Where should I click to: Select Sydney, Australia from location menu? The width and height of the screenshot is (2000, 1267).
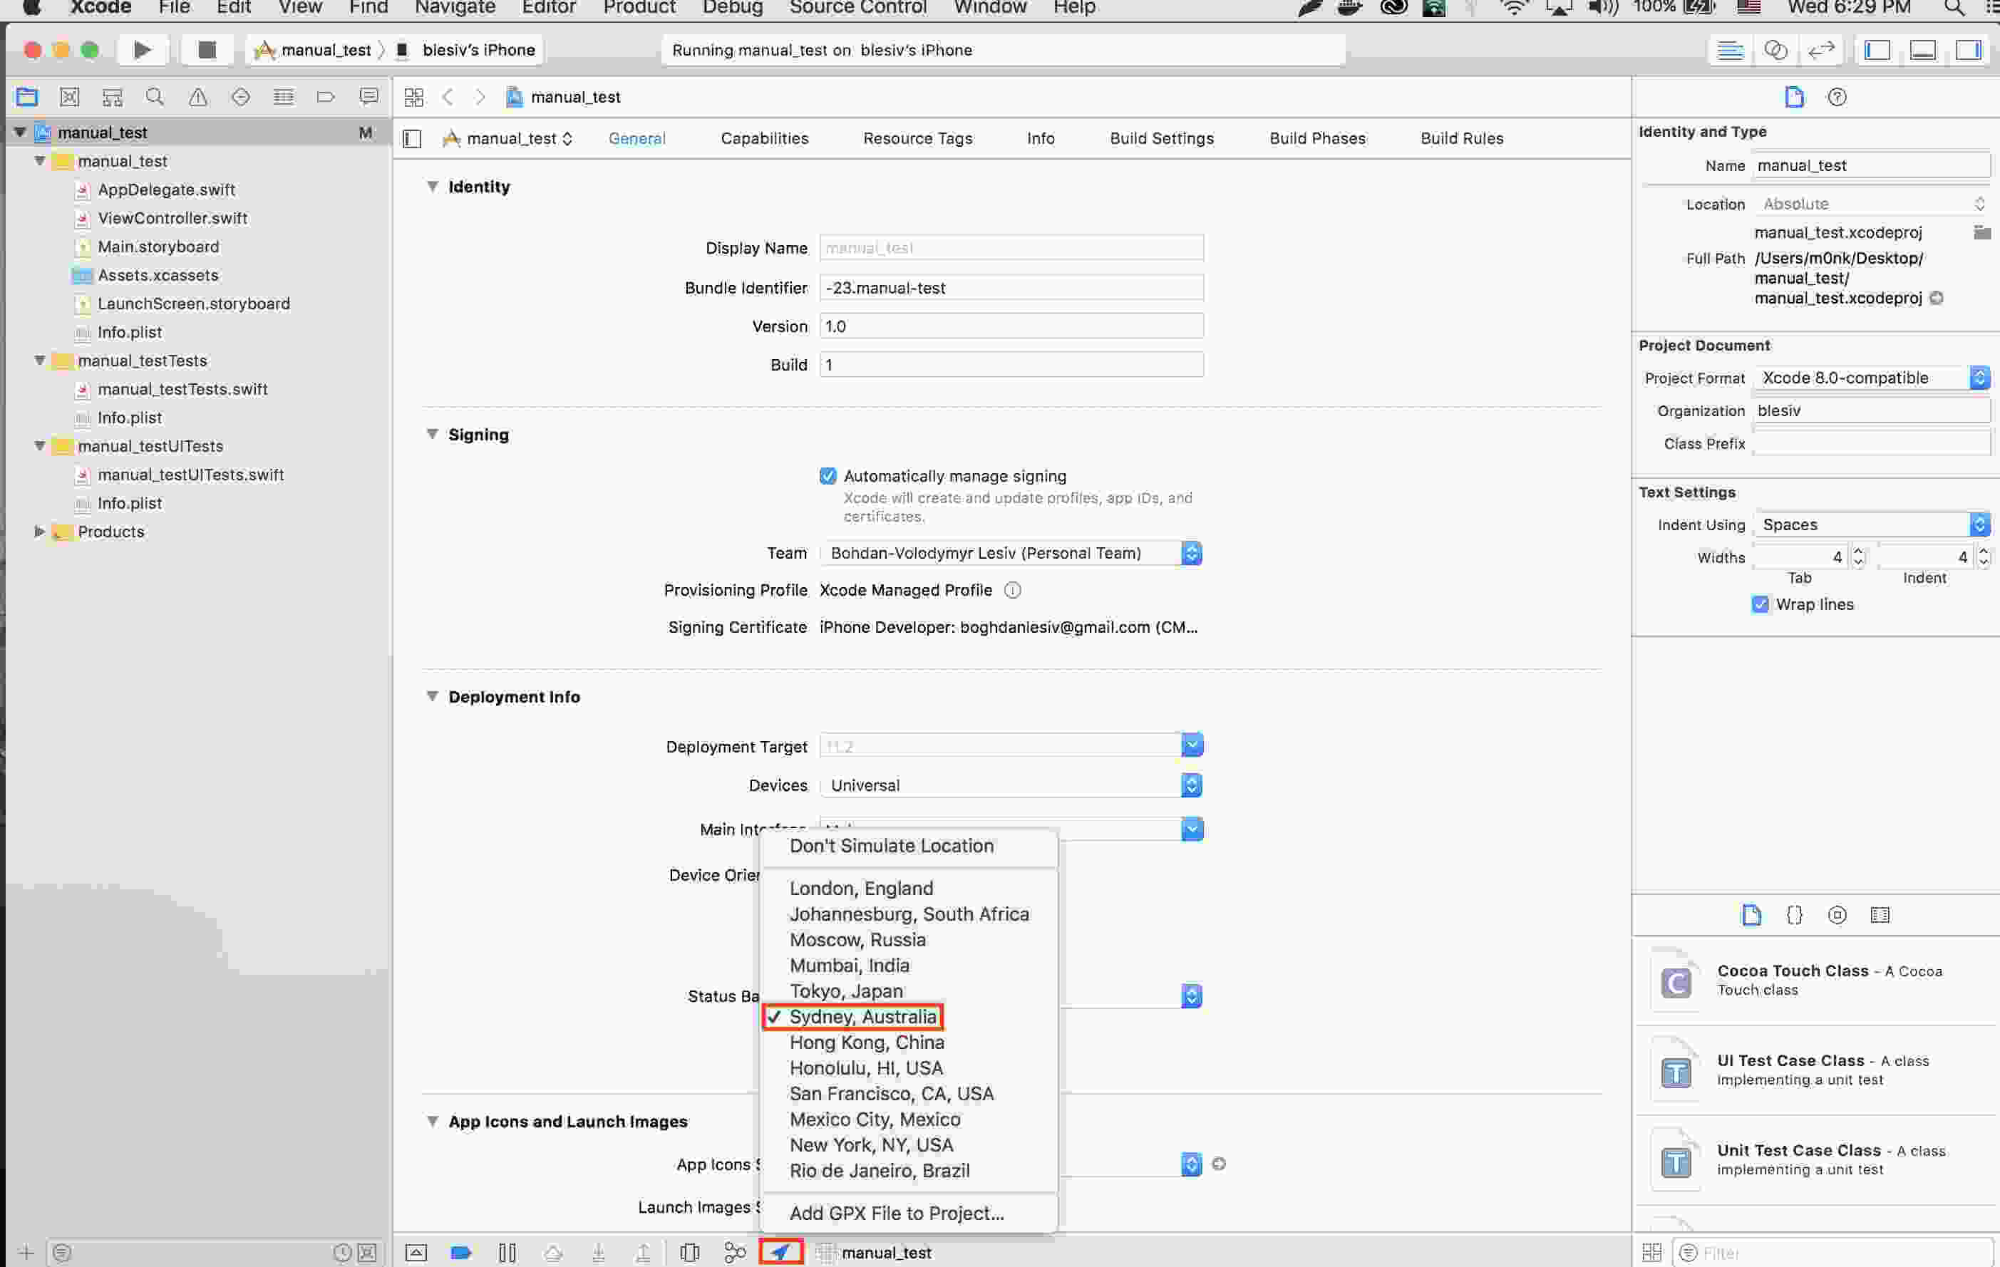tap(862, 1016)
